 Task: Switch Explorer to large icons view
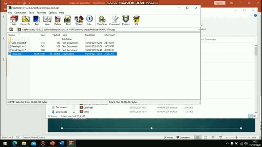[255, 116]
